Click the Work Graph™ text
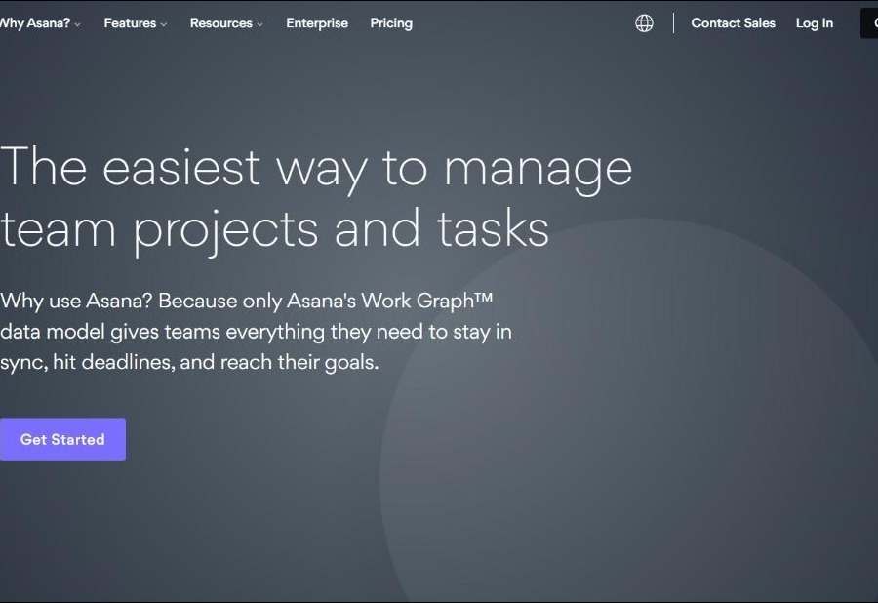 tap(439, 301)
